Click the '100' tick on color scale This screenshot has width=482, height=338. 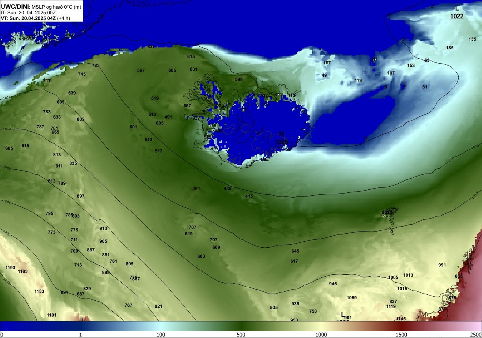(x=161, y=335)
